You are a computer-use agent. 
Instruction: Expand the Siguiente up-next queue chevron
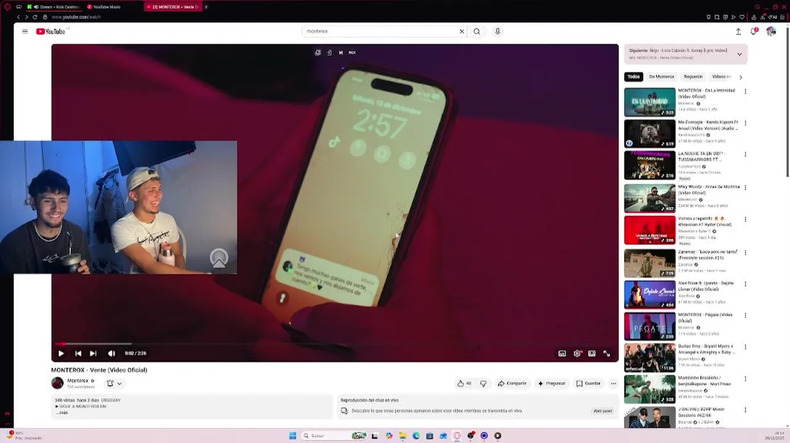click(740, 54)
